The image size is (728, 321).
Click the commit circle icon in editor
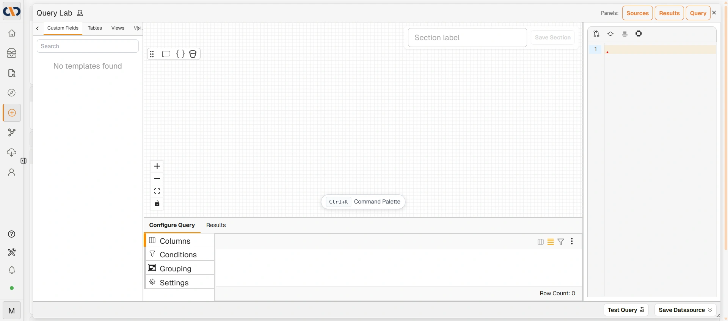(x=610, y=34)
